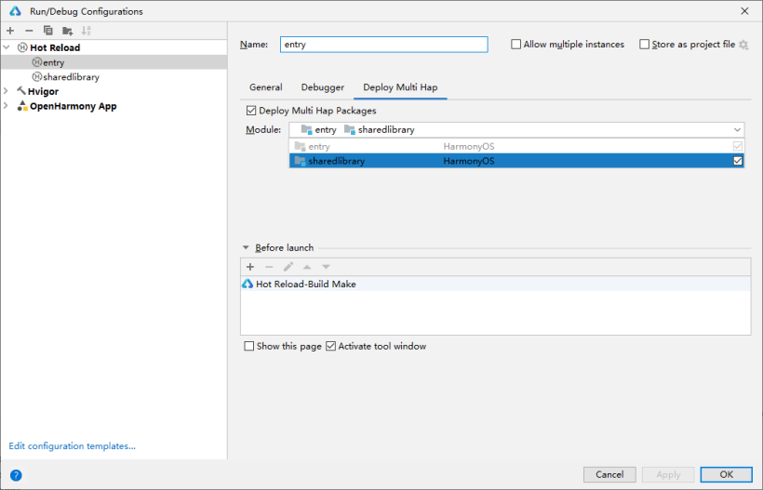Screen dimensions: 763x490
Task: Open settings gear beside Store as project file
Action: (x=743, y=45)
